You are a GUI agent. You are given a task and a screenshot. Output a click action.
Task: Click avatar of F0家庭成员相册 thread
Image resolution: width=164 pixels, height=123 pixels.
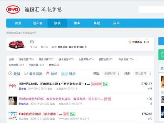click(13, 116)
